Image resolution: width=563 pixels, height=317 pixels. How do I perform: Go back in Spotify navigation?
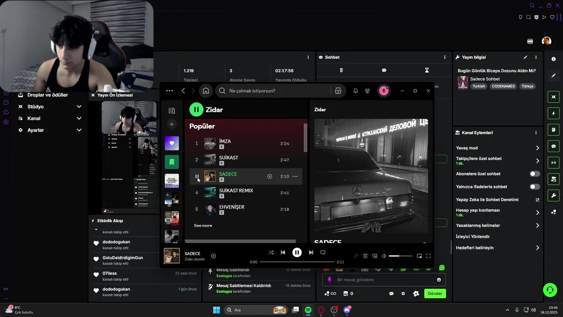point(183,91)
